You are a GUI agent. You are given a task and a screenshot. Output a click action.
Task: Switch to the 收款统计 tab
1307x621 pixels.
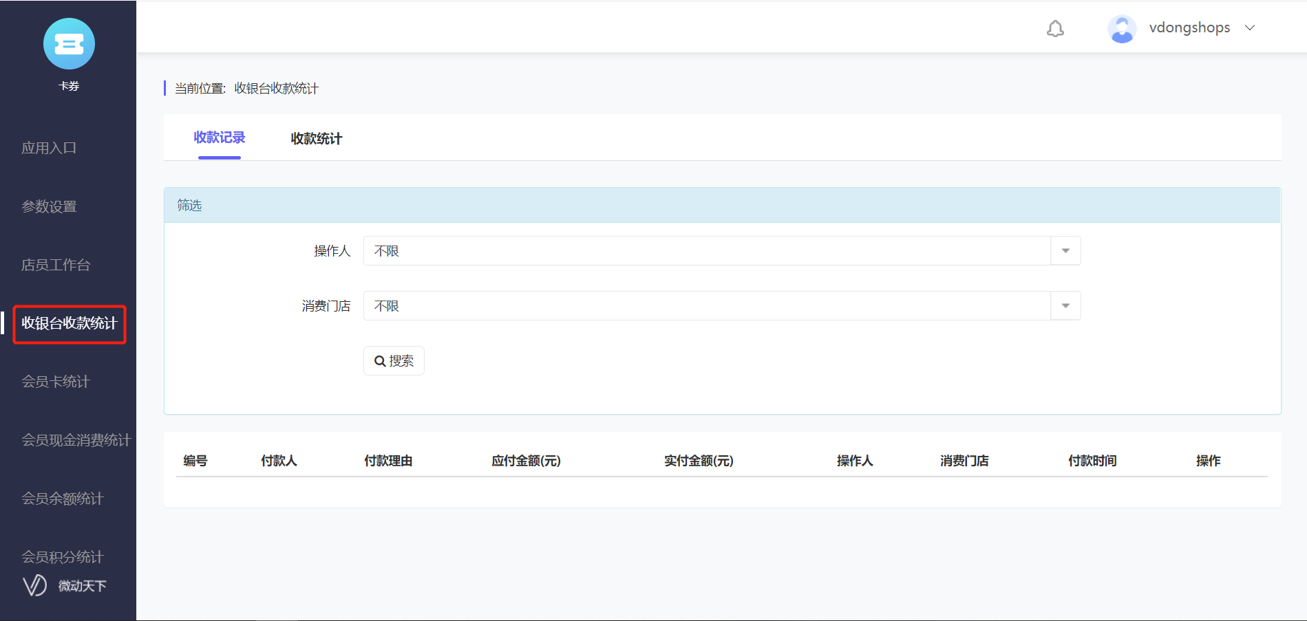tap(316, 139)
